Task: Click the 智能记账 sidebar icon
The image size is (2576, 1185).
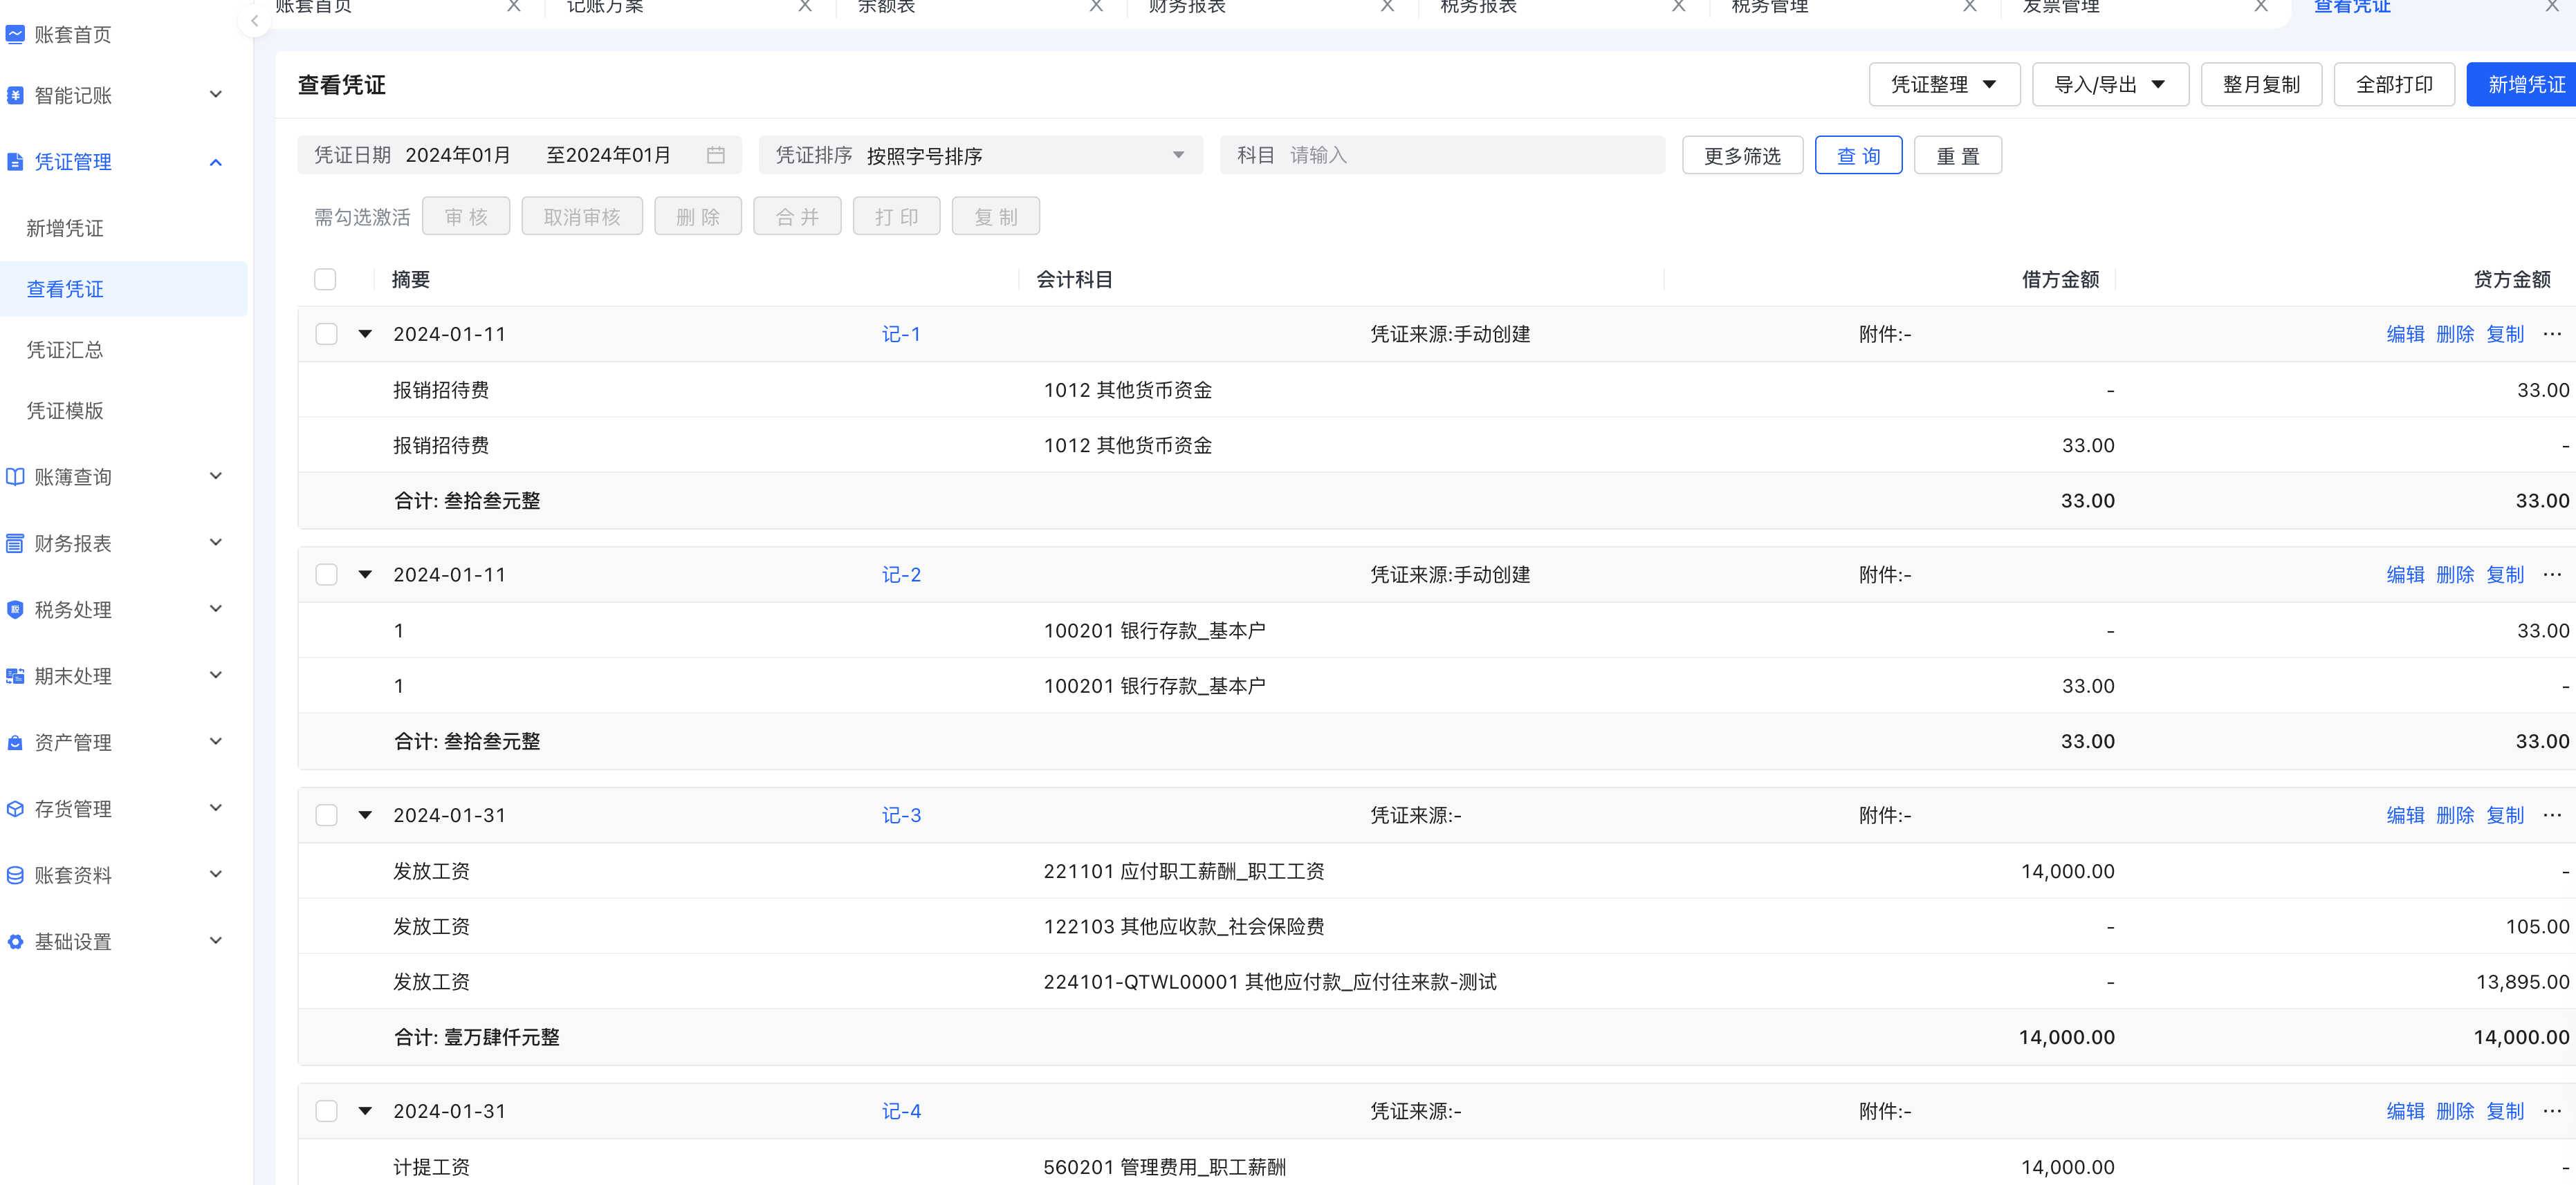Action: [15, 95]
